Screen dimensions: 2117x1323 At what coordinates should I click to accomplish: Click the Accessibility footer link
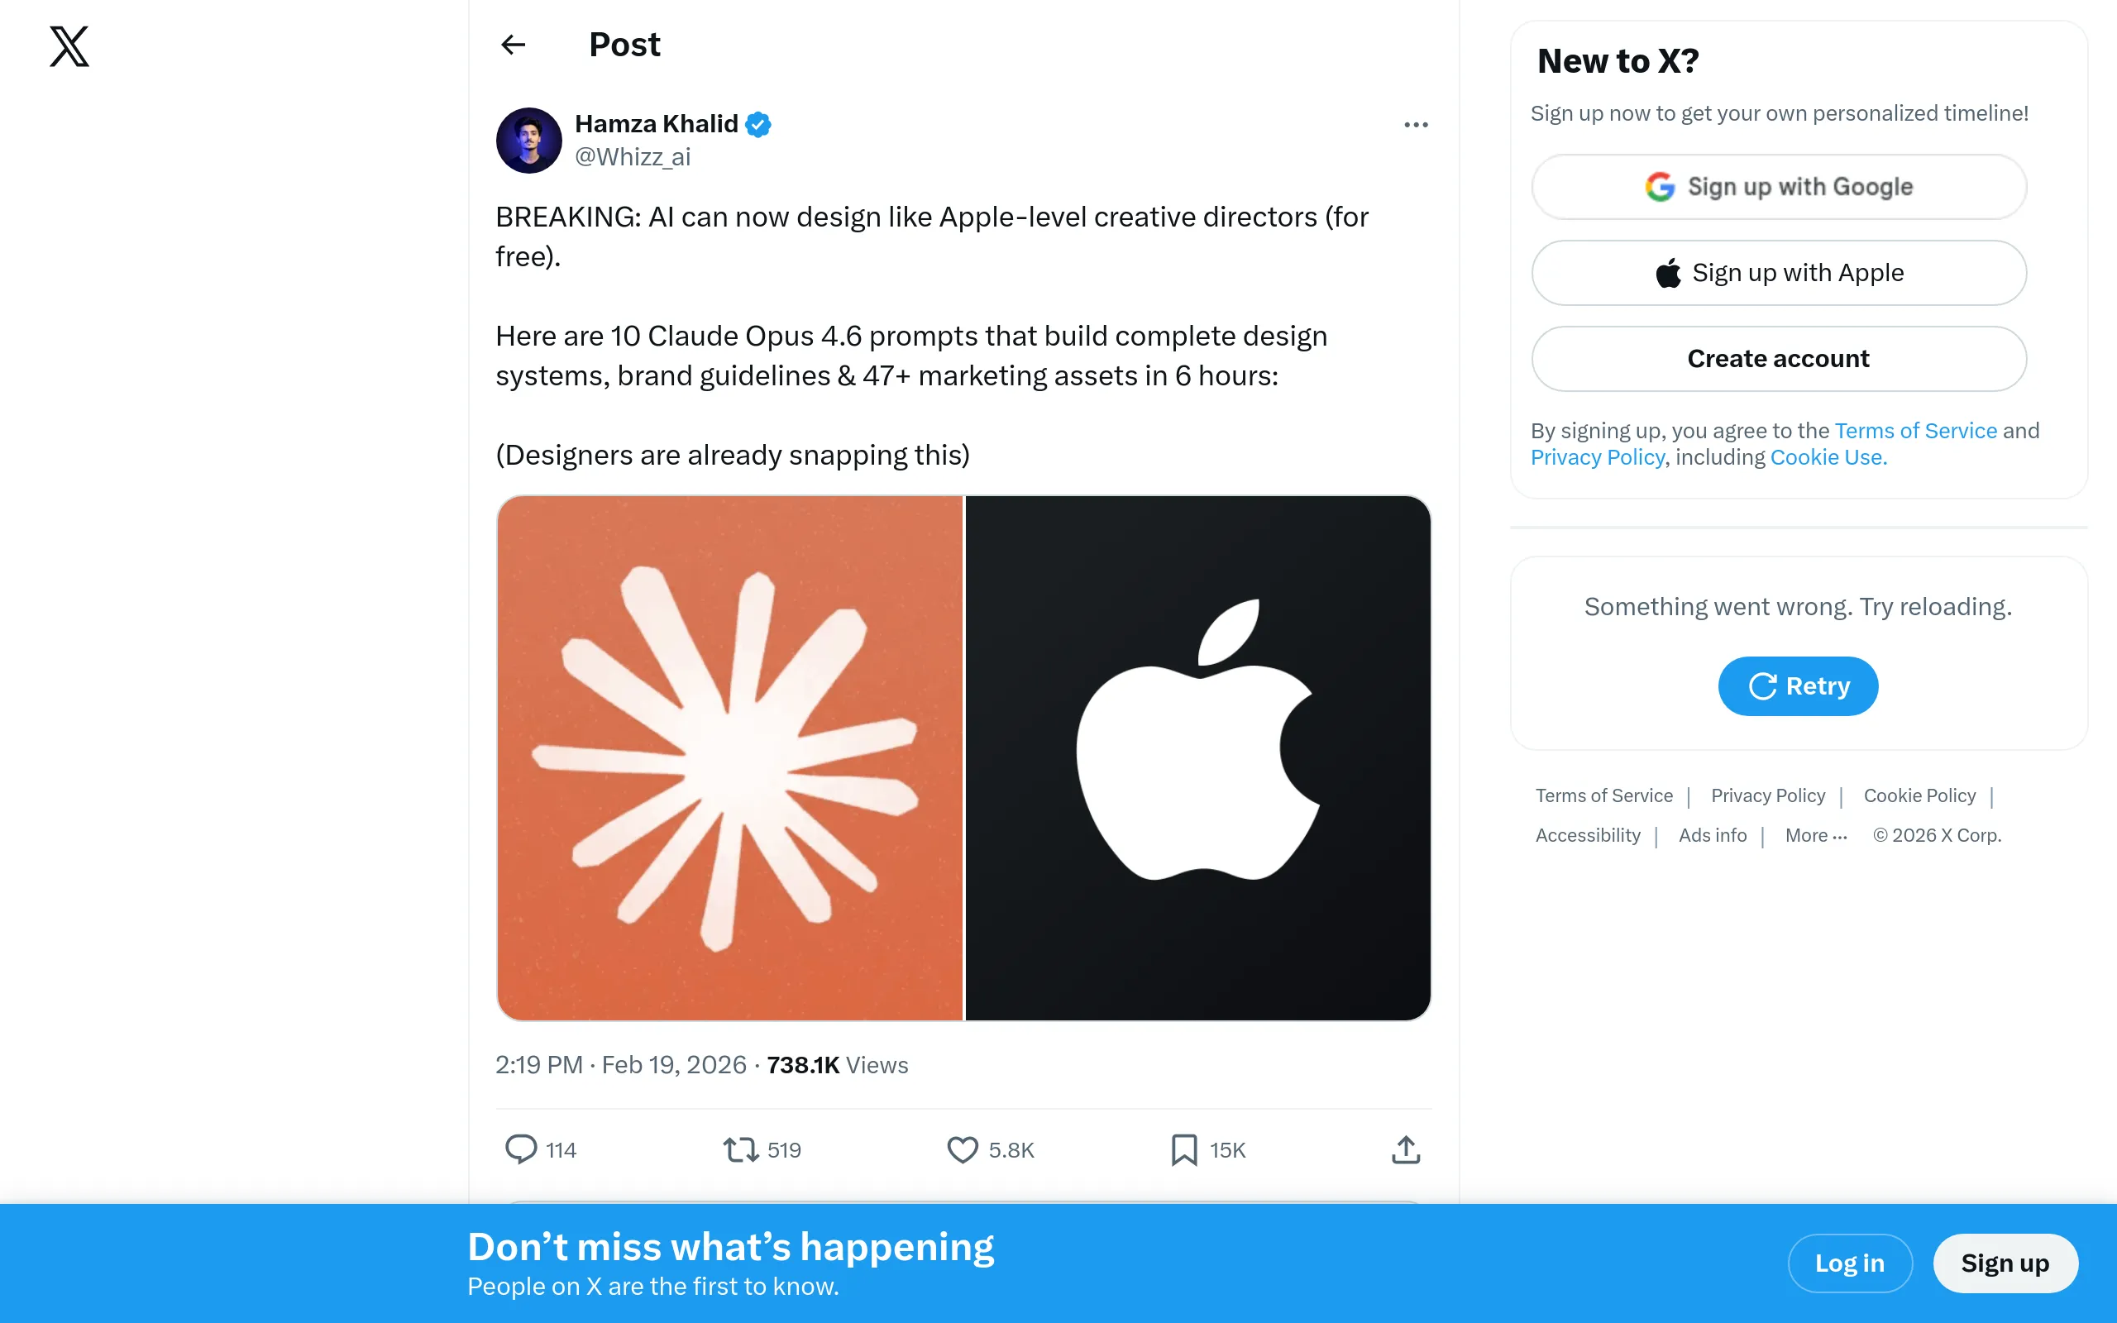click(1588, 835)
